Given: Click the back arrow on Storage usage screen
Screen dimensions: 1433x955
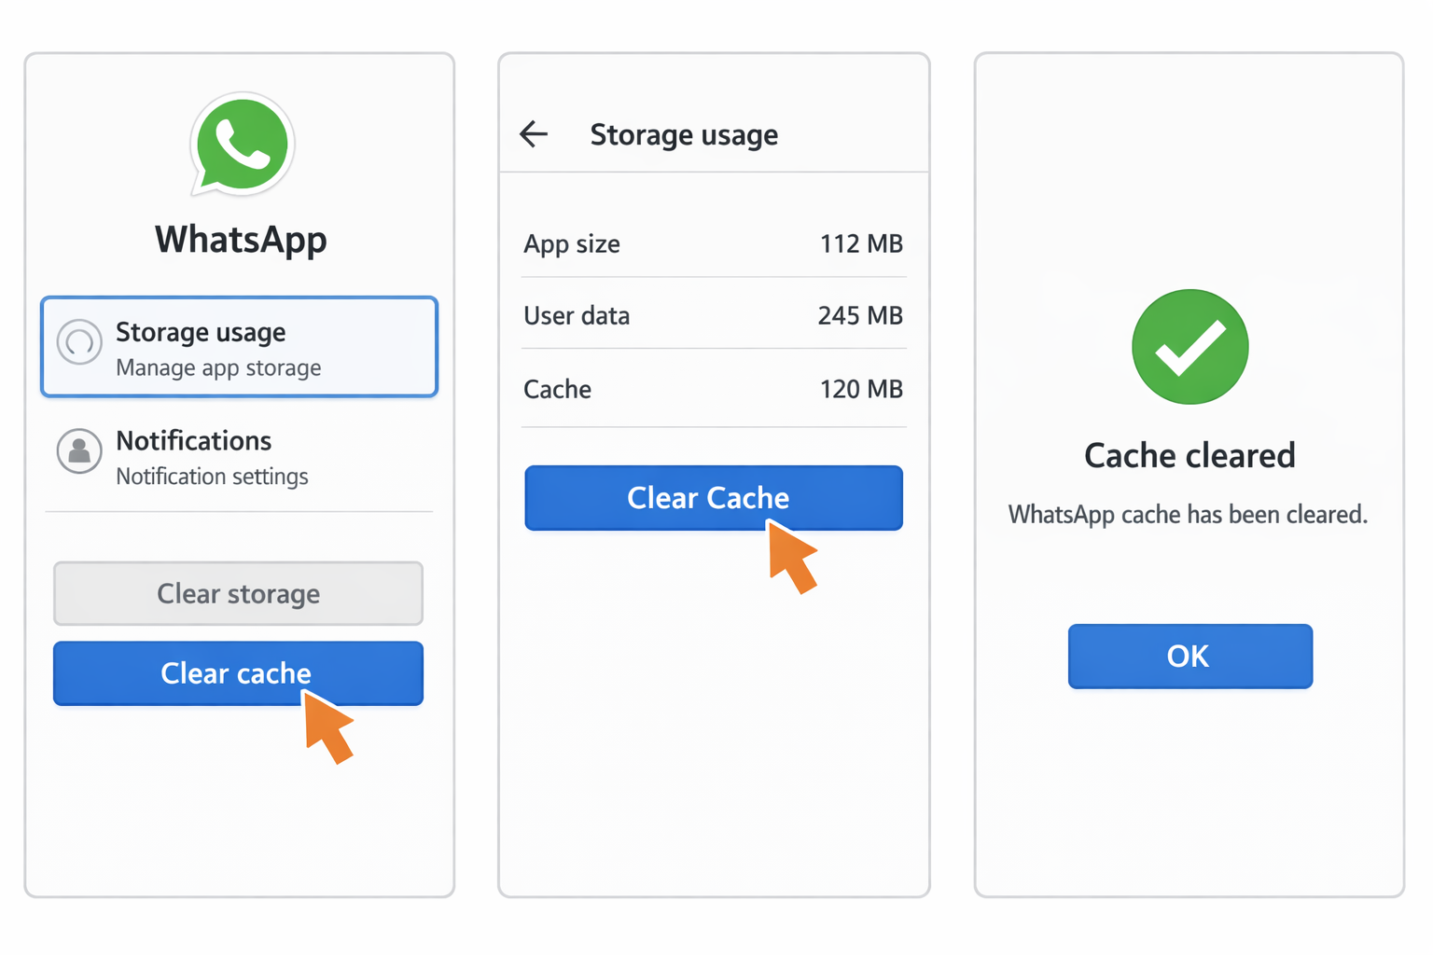Looking at the screenshot, I should point(533,134).
